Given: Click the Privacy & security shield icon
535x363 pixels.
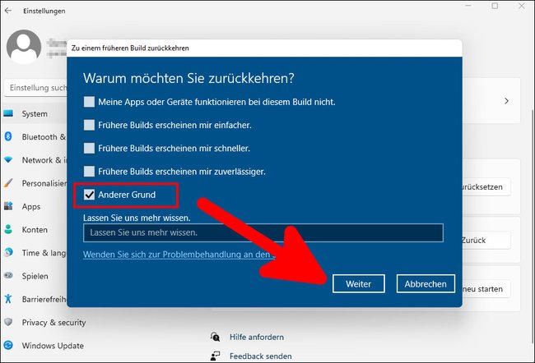Looking at the screenshot, I should coord(8,322).
